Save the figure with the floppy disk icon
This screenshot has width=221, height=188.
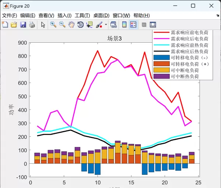click(x=23, y=25)
